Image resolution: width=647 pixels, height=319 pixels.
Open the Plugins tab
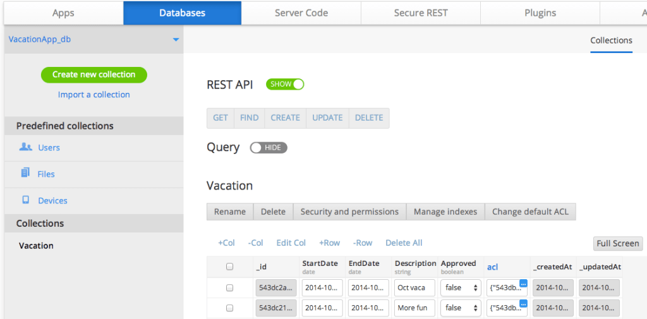pyautogui.click(x=540, y=13)
